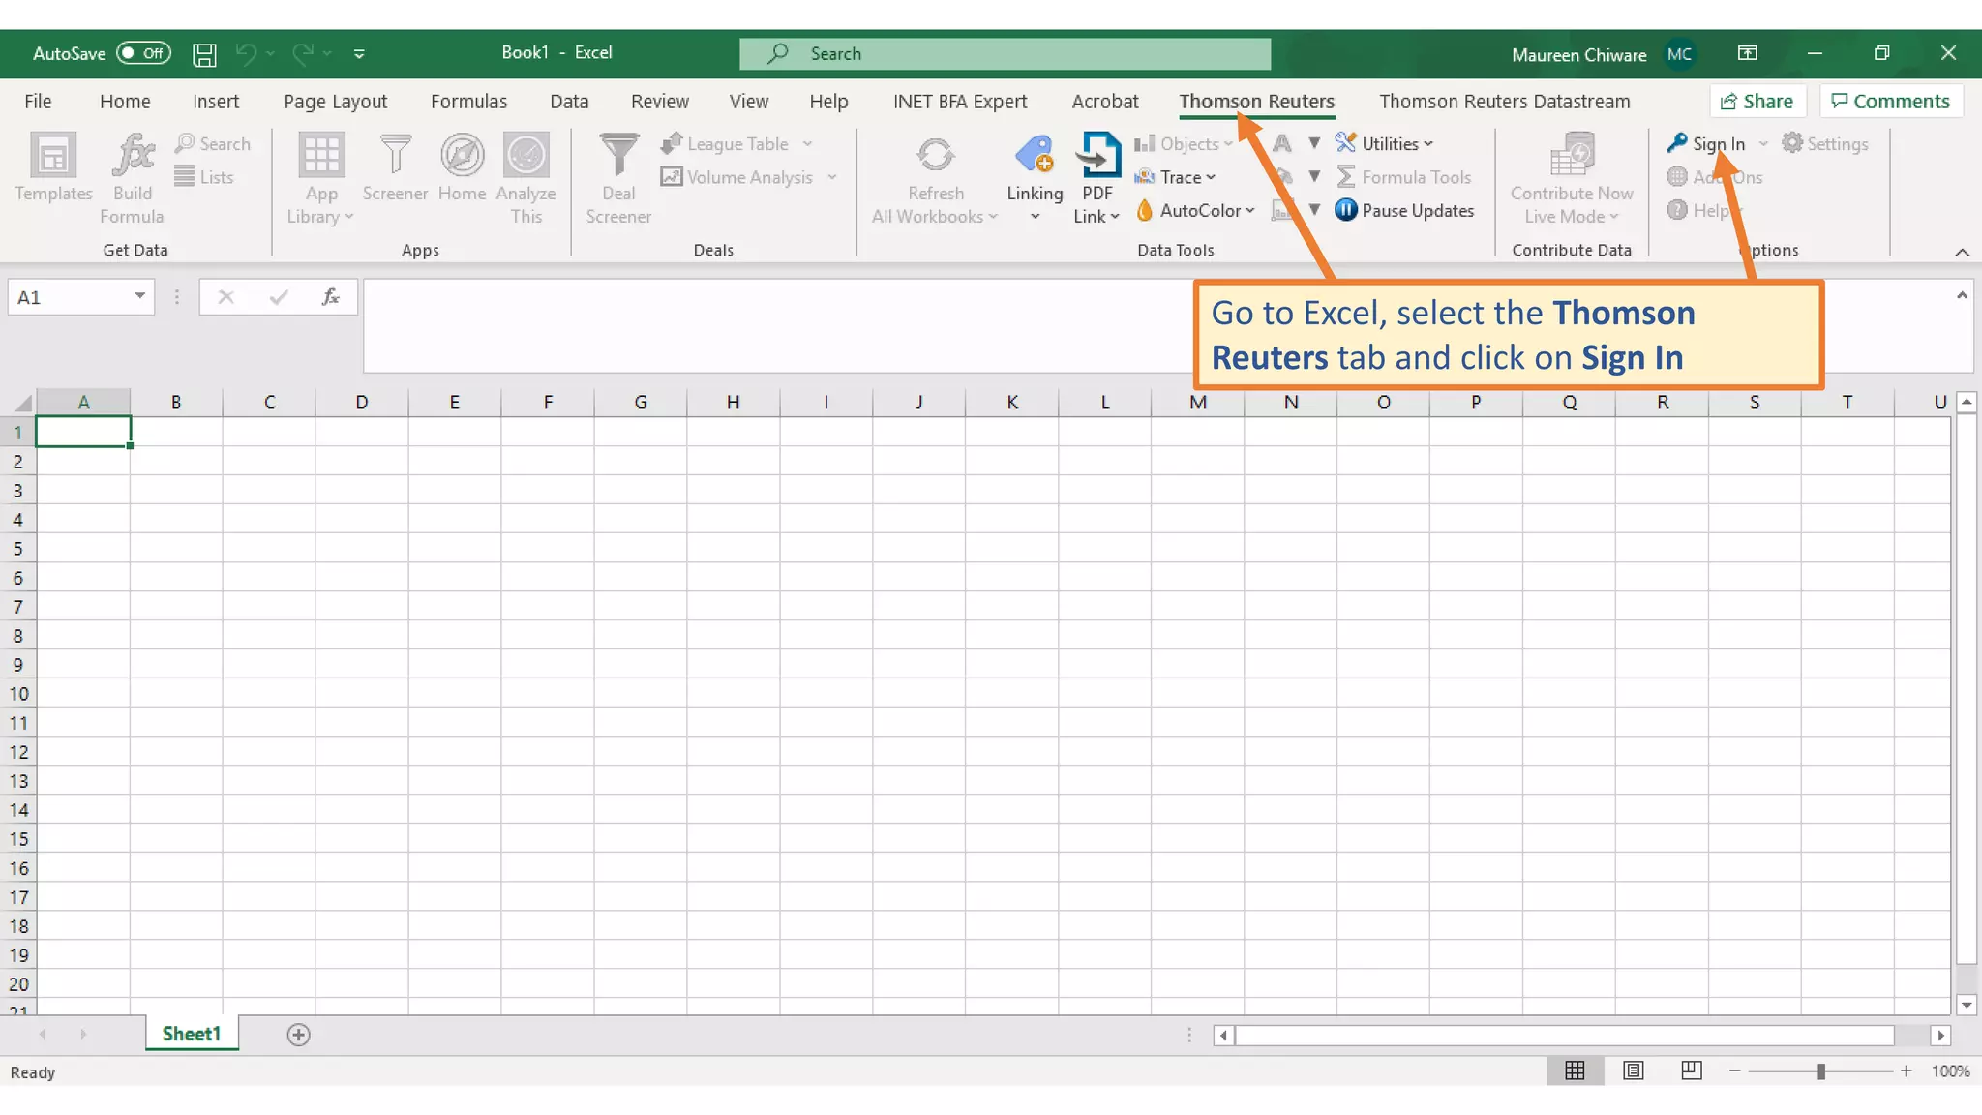Zoom in with plus button
The width and height of the screenshot is (1982, 1115).
(1906, 1070)
